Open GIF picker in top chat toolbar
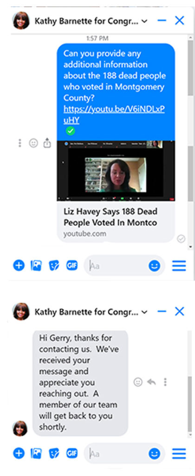The image size is (195, 476). pos(72,265)
